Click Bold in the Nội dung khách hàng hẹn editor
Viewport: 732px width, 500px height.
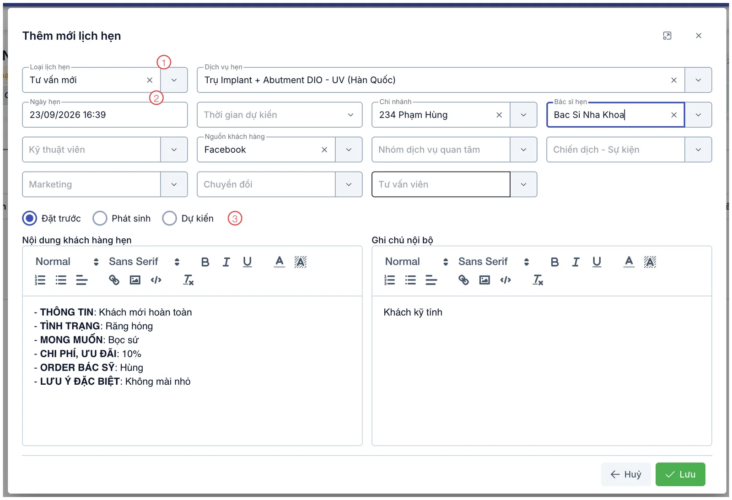click(x=205, y=262)
